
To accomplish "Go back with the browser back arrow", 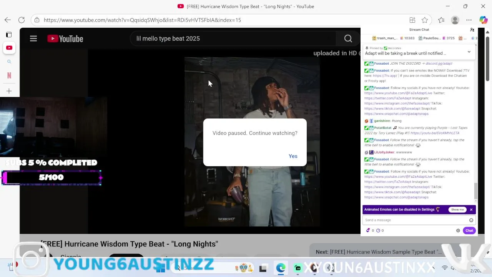I will (x=8, y=20).
